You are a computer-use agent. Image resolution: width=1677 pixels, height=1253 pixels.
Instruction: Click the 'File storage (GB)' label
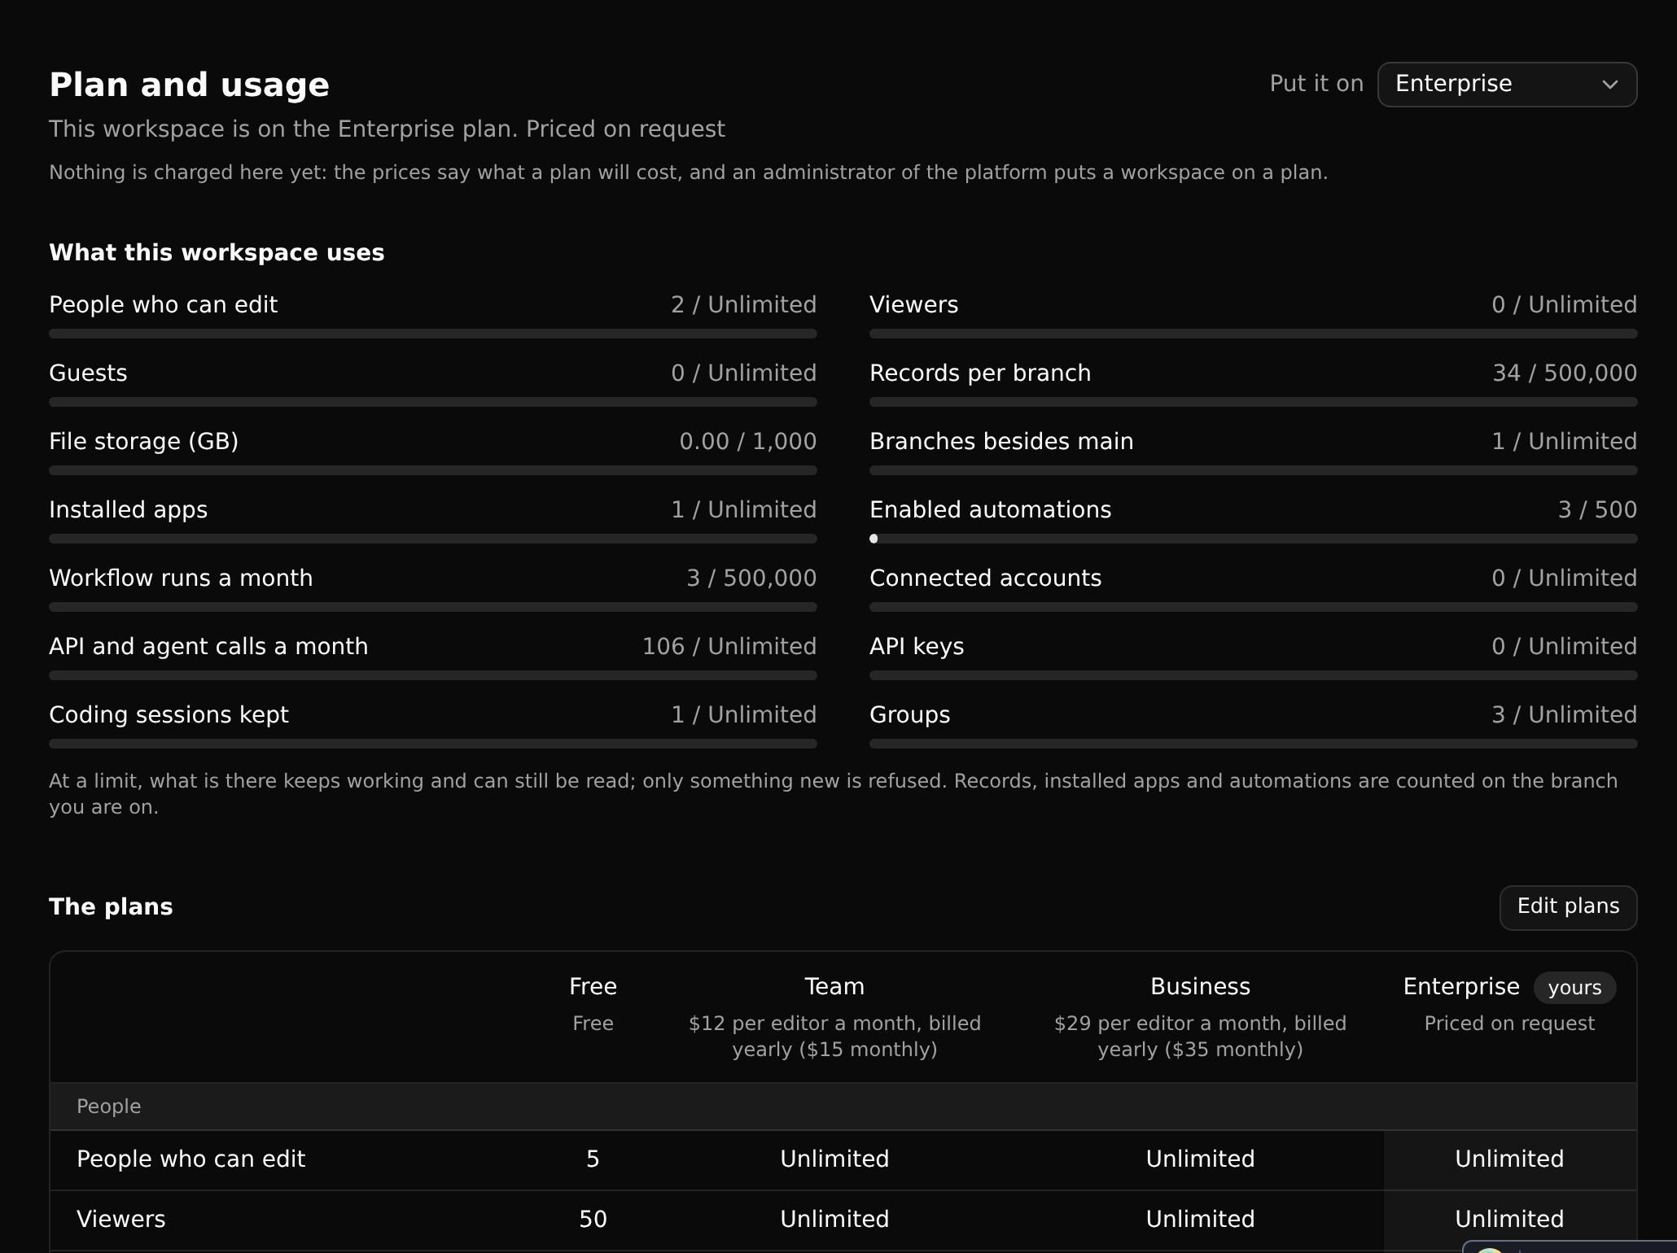tap(143, 441)
